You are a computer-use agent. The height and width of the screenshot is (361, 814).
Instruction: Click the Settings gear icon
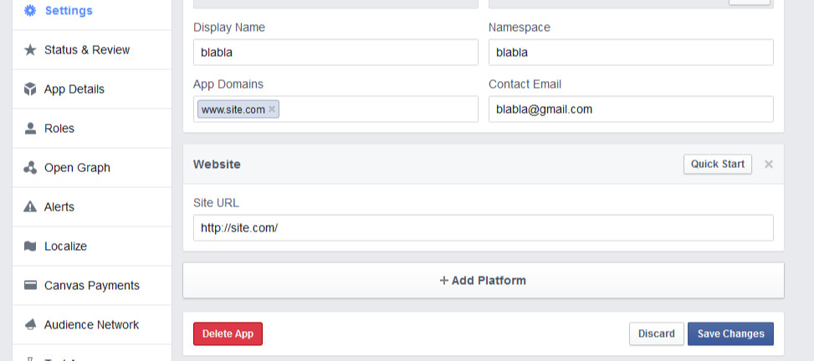[x=30, y=10]
